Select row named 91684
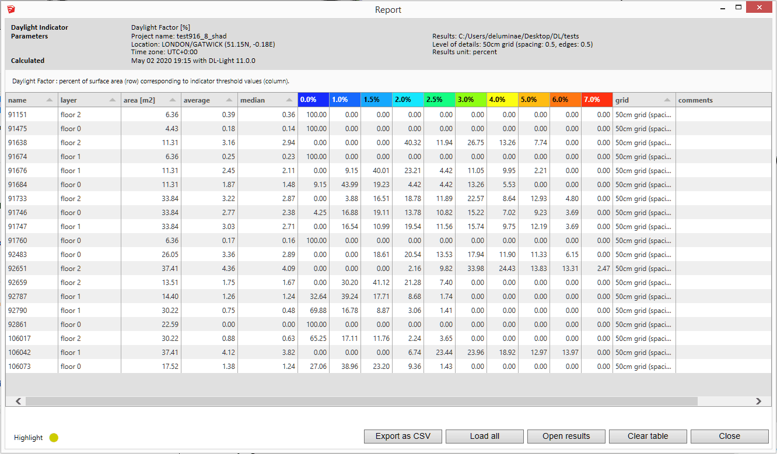Screen dimensions: 777x454 388,185
